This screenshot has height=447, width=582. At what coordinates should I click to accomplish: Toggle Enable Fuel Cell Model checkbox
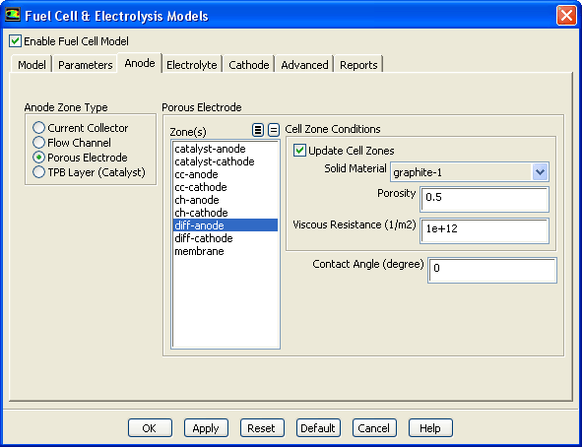point(15,41)
